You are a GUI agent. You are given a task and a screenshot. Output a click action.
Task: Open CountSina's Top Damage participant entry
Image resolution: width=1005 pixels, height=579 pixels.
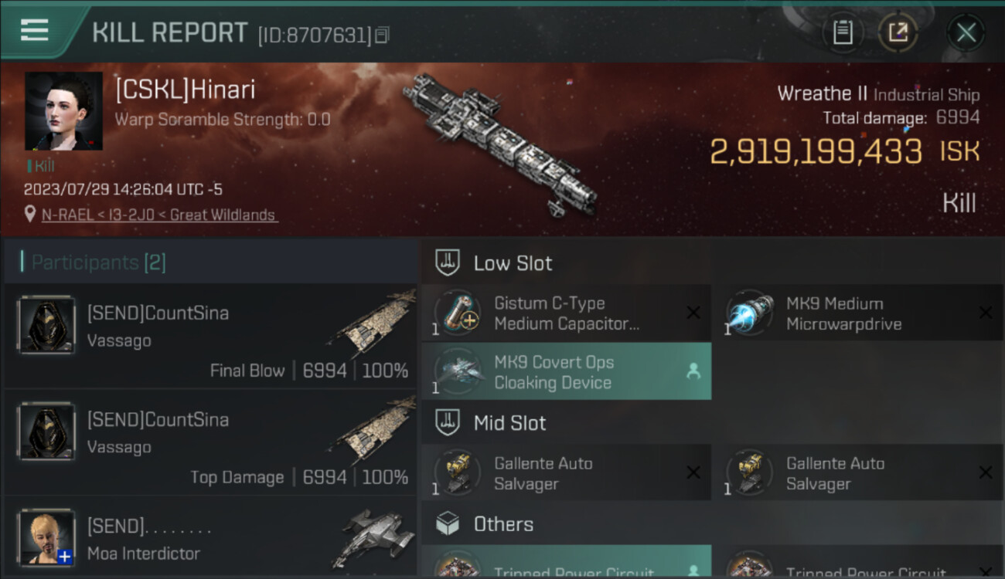click(210, 442)
